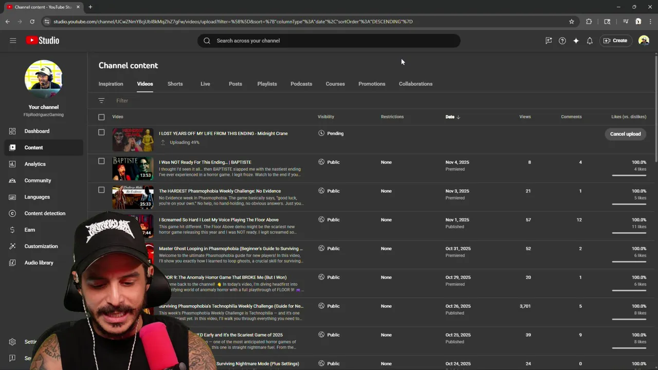Click the Pending clock icon for Midnight Crane
This screenshot has width=658, height=370.
(321, 133)
